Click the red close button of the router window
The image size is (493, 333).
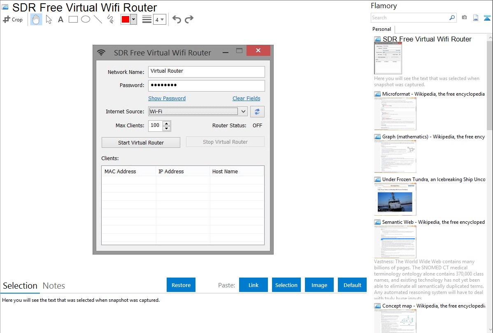click(258, 51)
